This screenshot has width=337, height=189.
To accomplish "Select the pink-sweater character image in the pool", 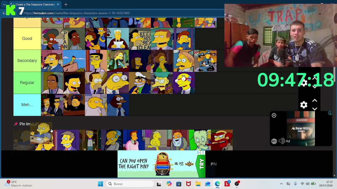I will pyautogui.click(x=133, y=140).
